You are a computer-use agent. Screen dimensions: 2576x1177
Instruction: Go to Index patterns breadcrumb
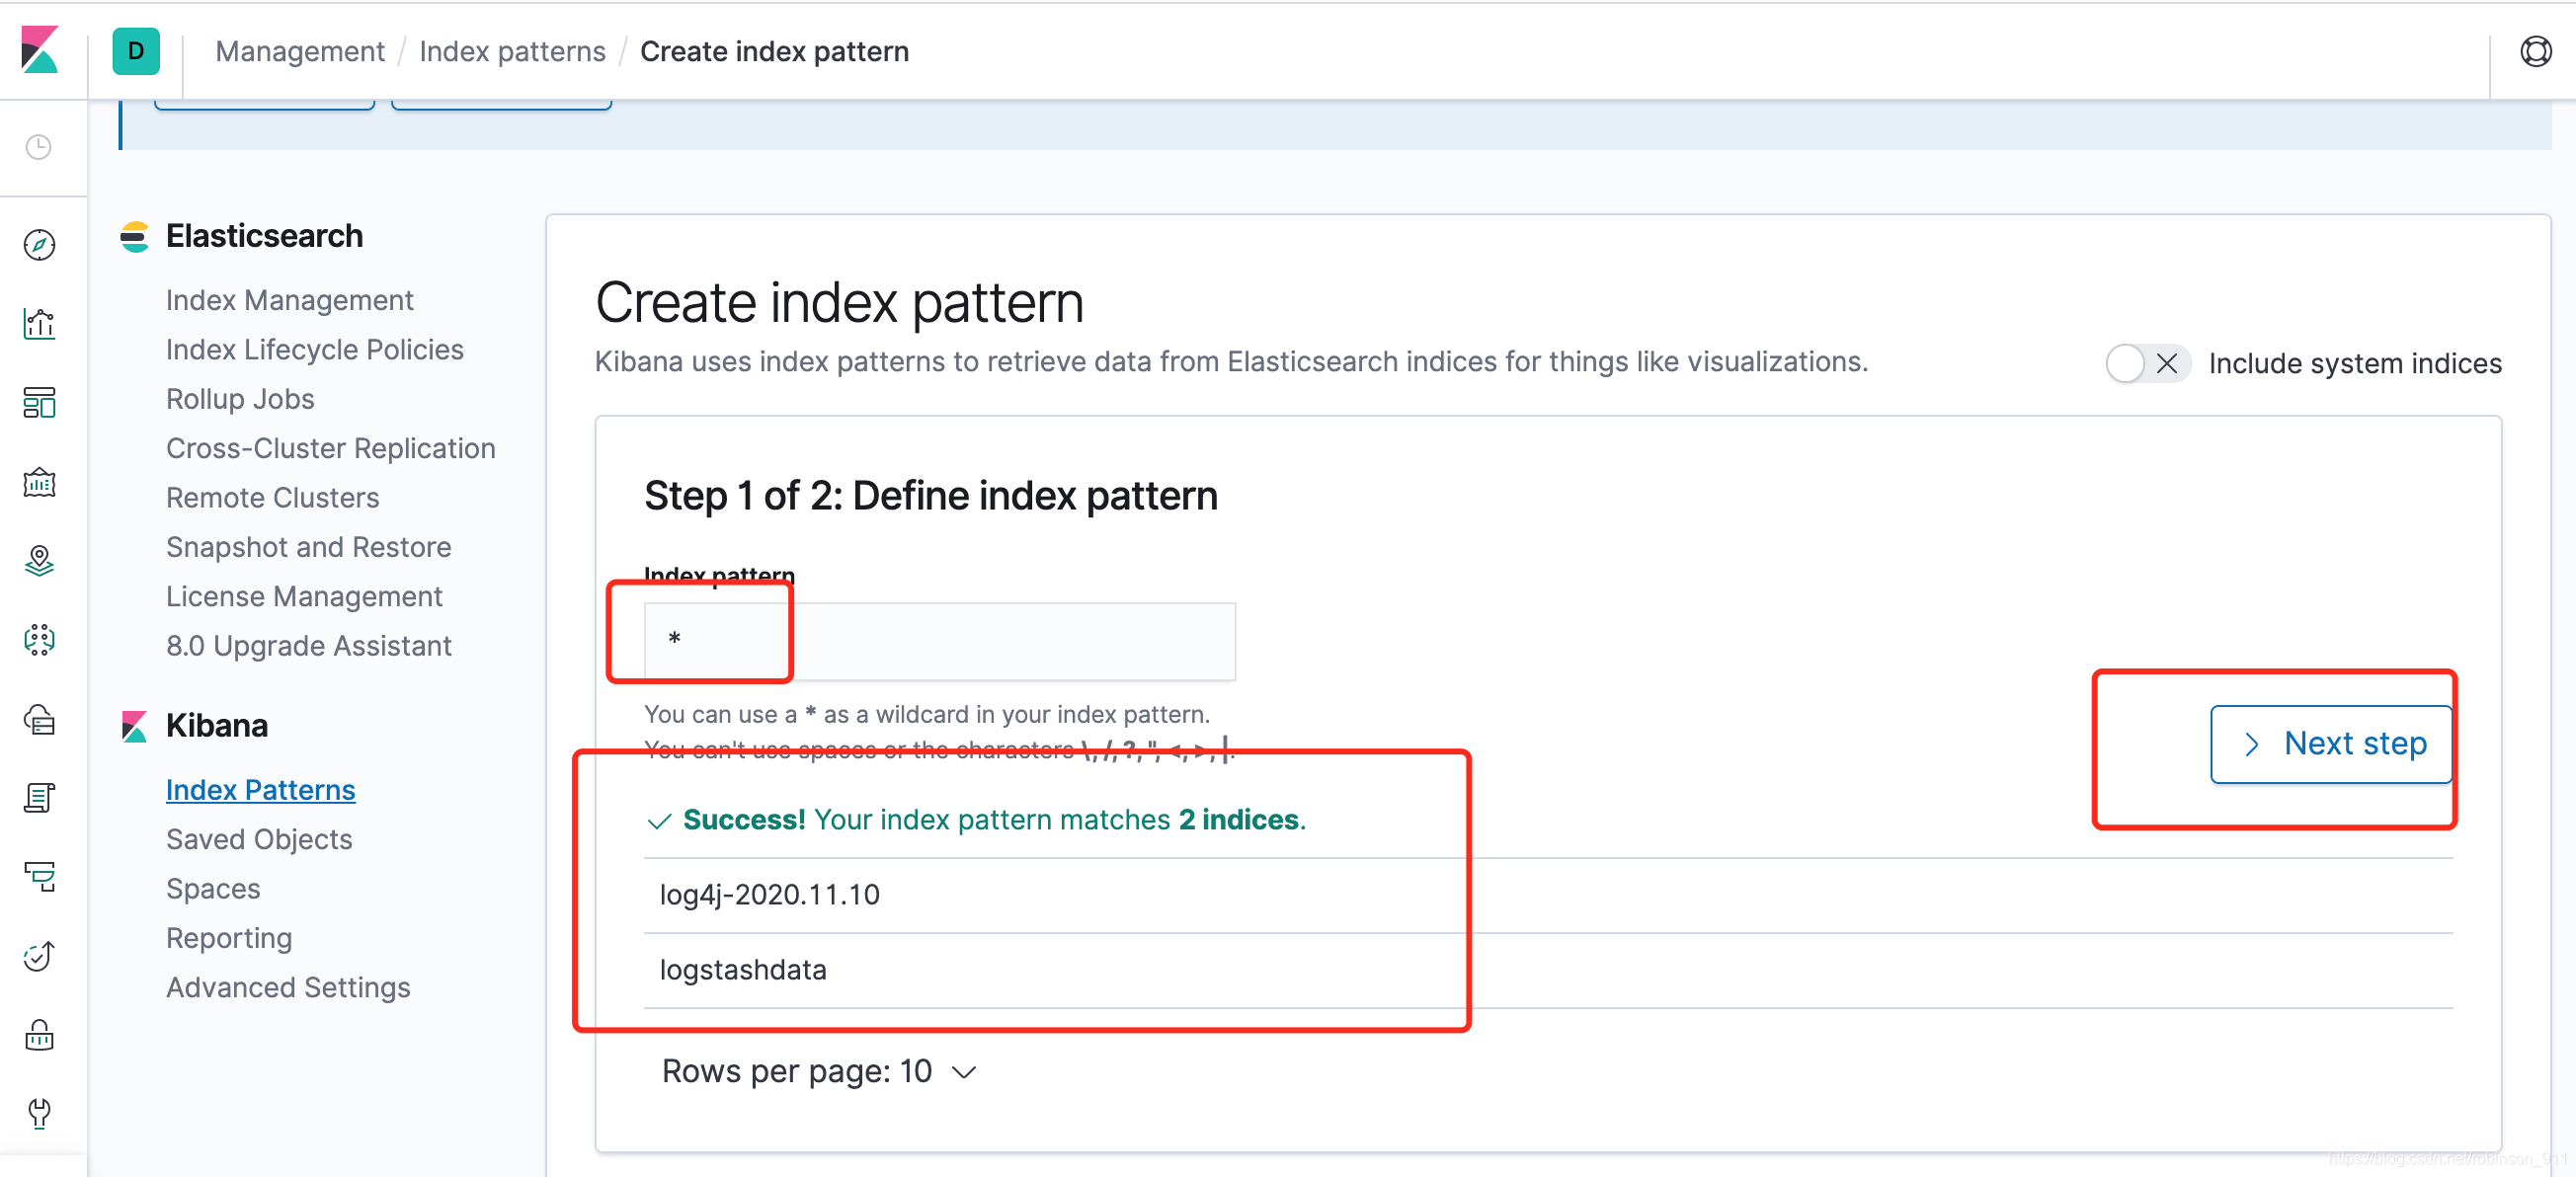[512, 51]
